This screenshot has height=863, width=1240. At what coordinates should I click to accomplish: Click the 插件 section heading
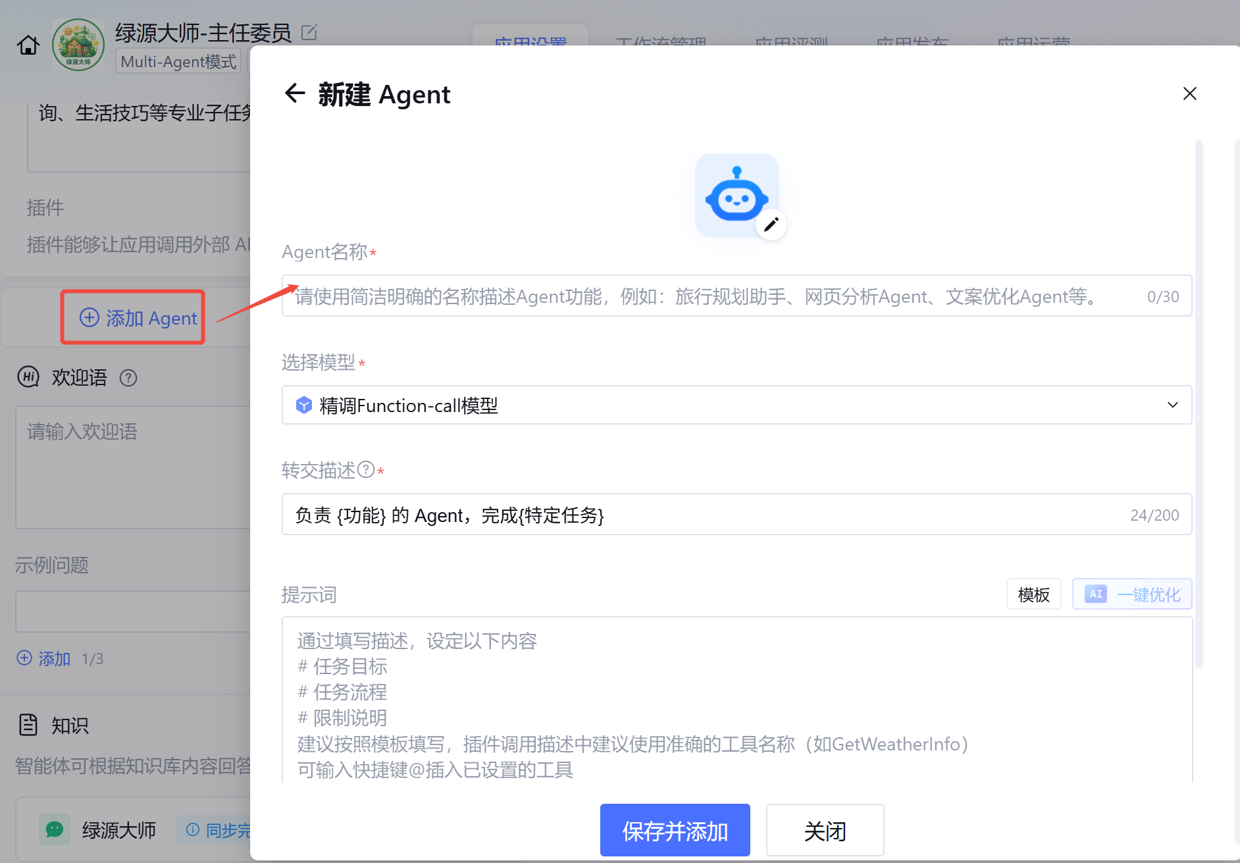point(45,207)
